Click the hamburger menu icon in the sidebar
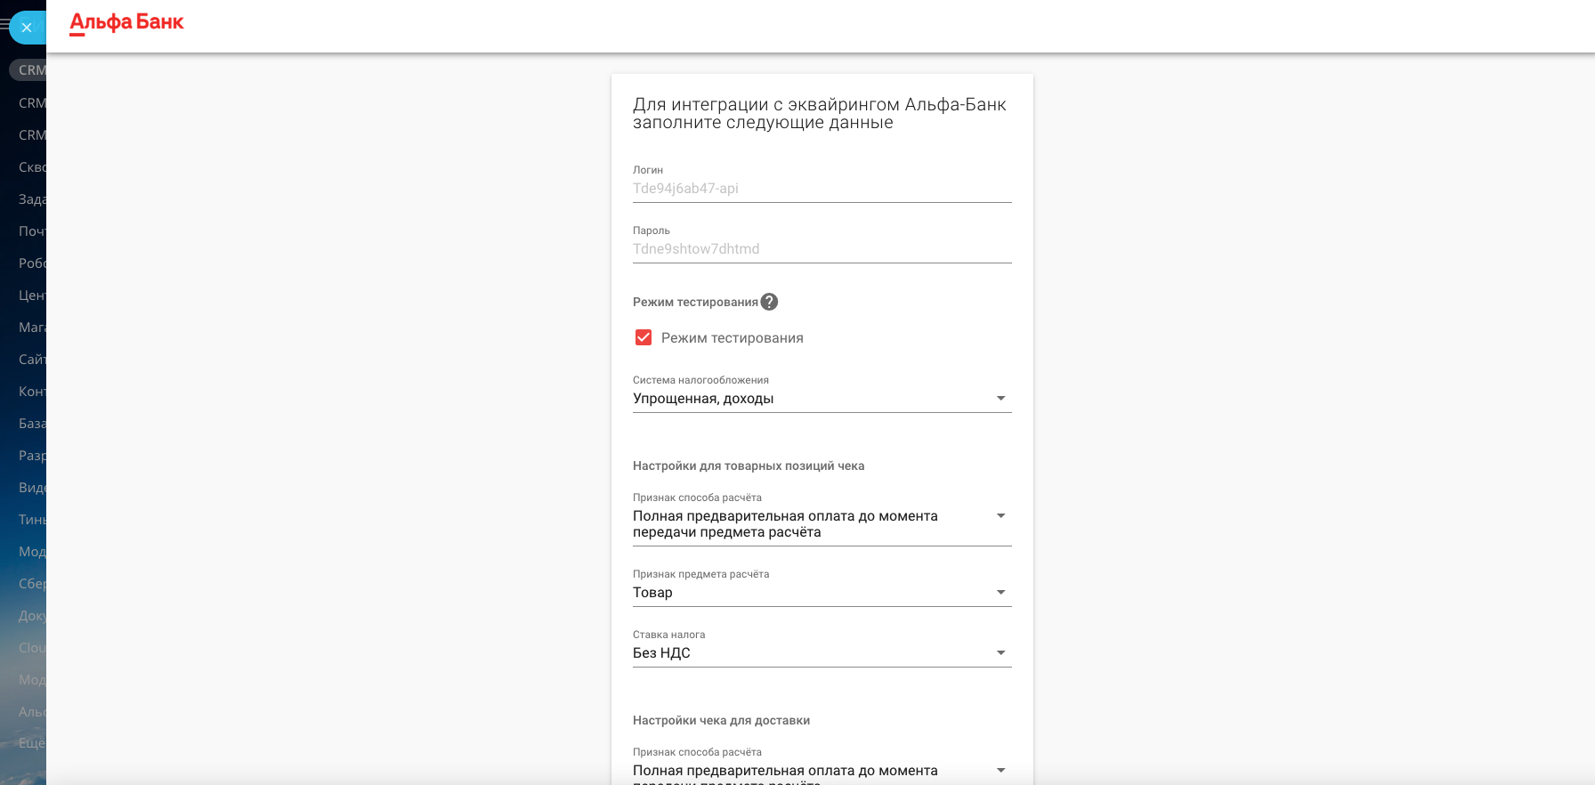Viewport: 1595px width, 785px height. click(4, 26)
